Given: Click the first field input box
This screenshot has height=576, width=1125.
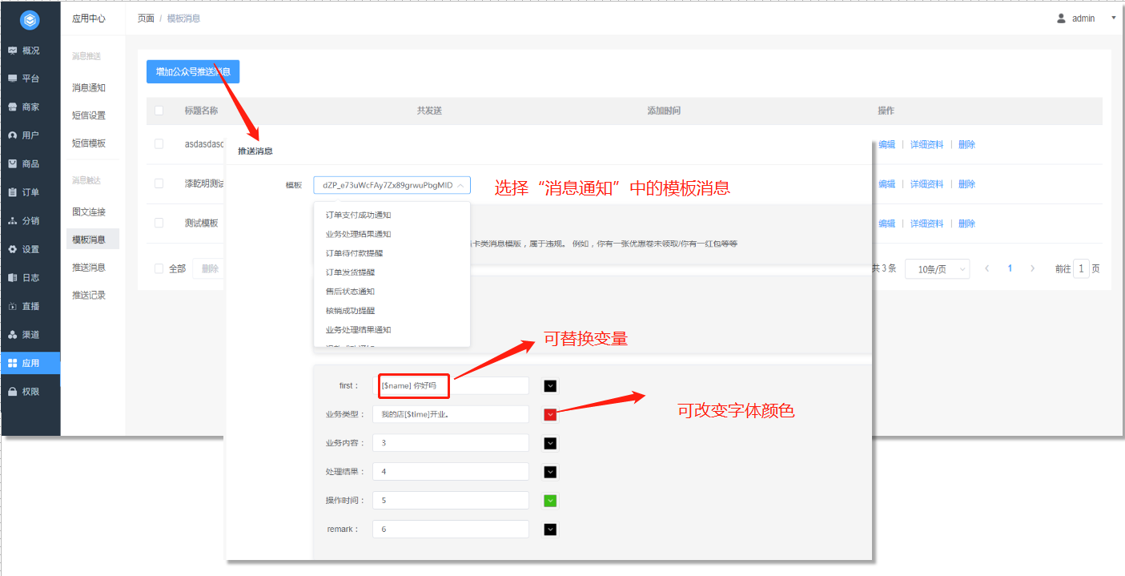Looking at the screenshot, I should 452,385.
